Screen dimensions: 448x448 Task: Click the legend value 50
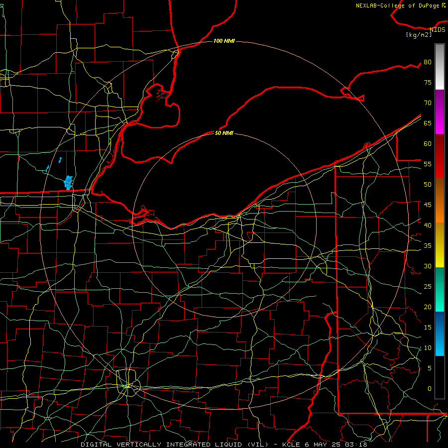click(428, 185)
